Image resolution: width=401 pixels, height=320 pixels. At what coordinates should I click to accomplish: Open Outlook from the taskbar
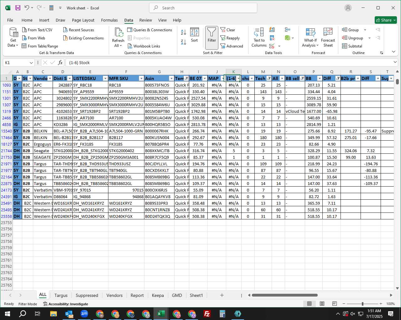click(x=69, y=314)
